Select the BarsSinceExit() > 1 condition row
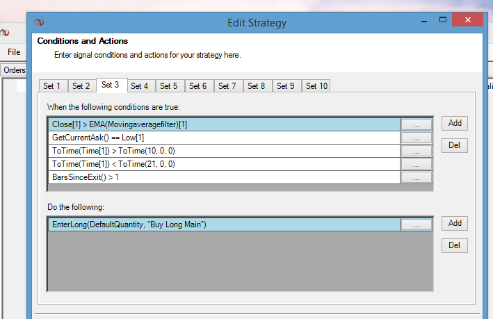The image size is (493, 319). (223, 178)
